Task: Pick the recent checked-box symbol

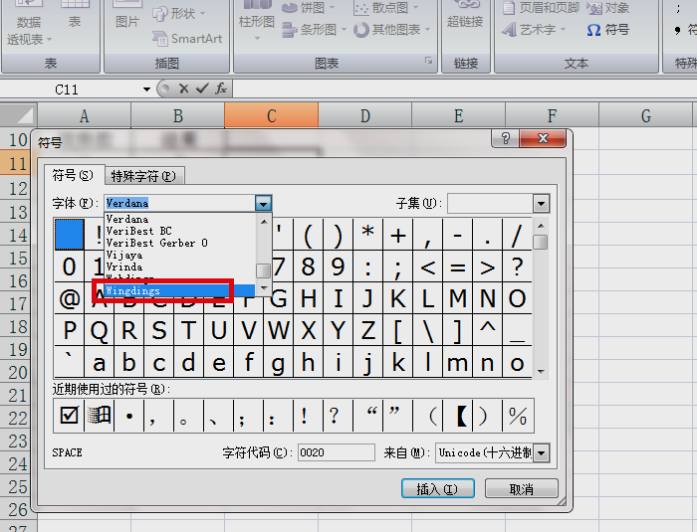Action: coord(69,416)
